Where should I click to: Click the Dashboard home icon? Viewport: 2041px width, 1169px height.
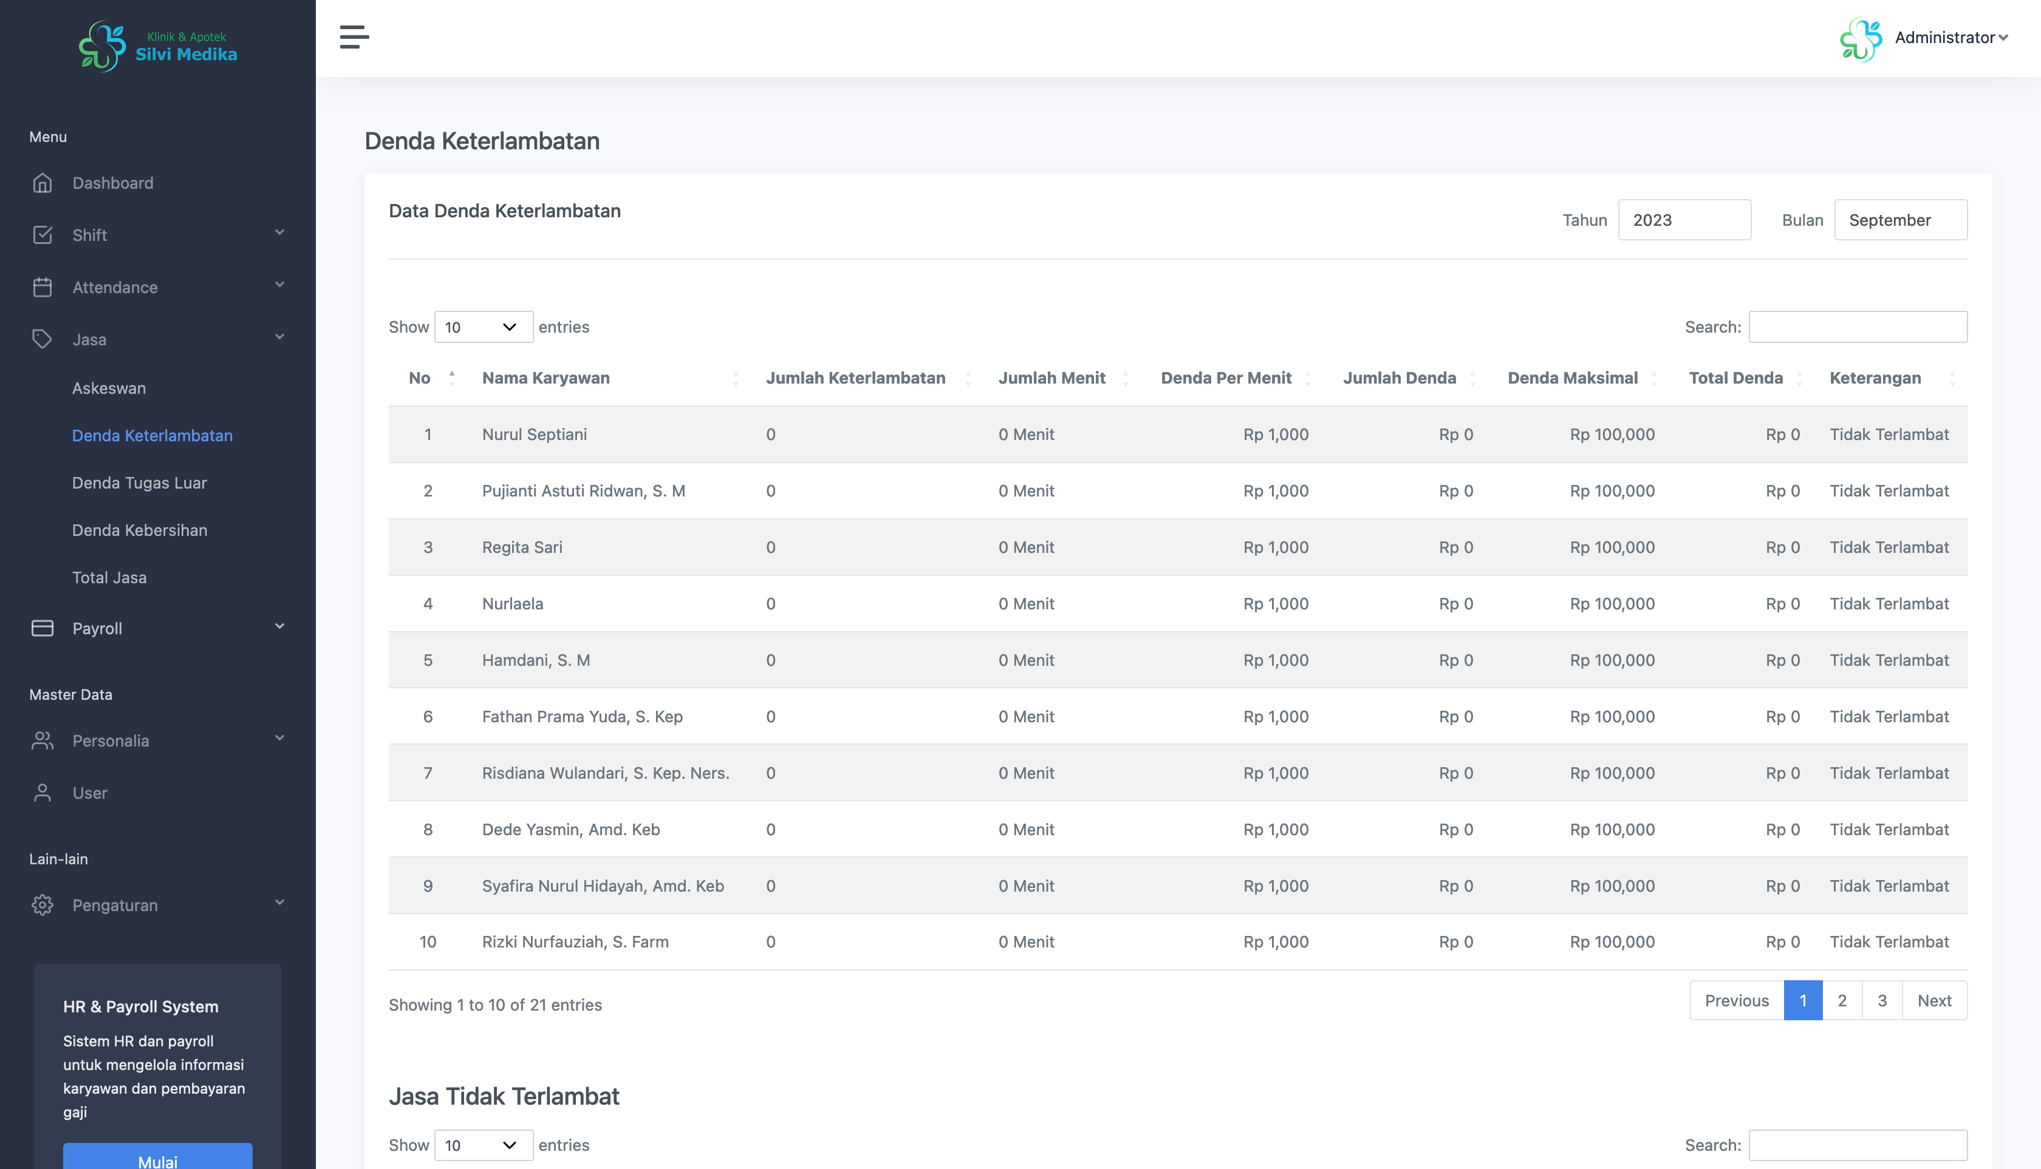(43, 183)
